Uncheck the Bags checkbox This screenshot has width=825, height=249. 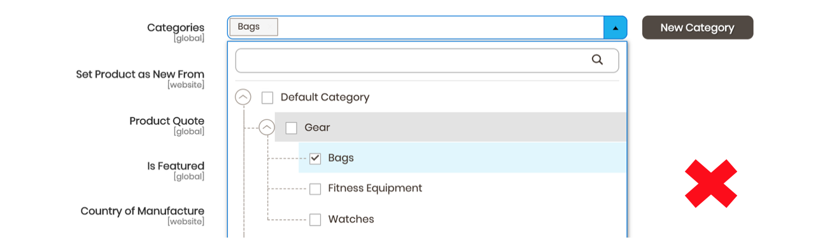click(x=315, y=159)
